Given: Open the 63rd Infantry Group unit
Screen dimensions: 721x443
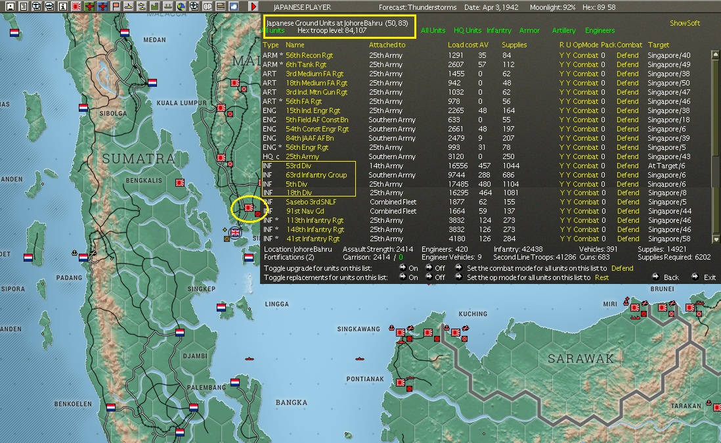Looking at the screenshot, I should click(x=317, y=175).
